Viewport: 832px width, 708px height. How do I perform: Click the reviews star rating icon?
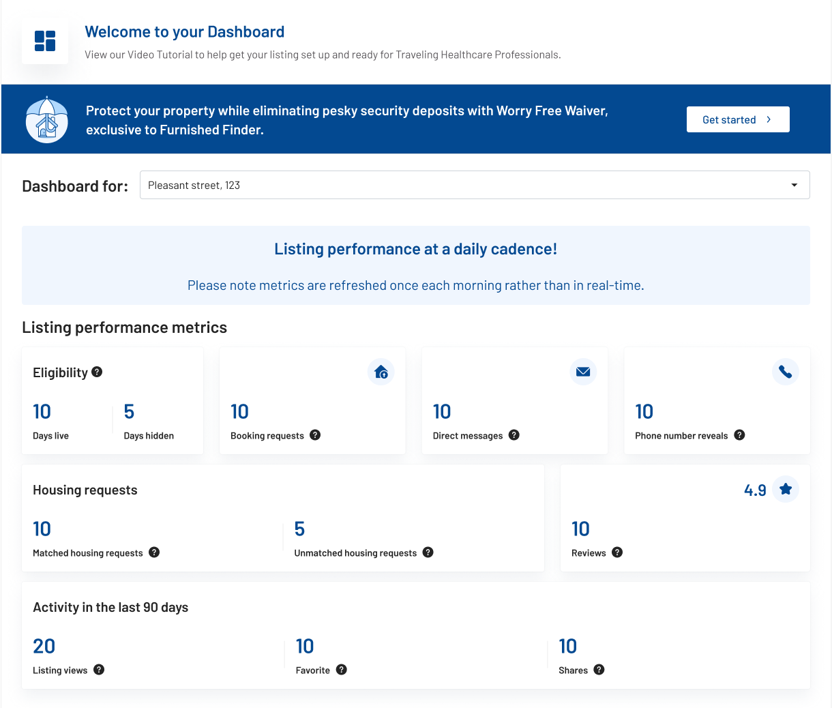tap(786, 489)
